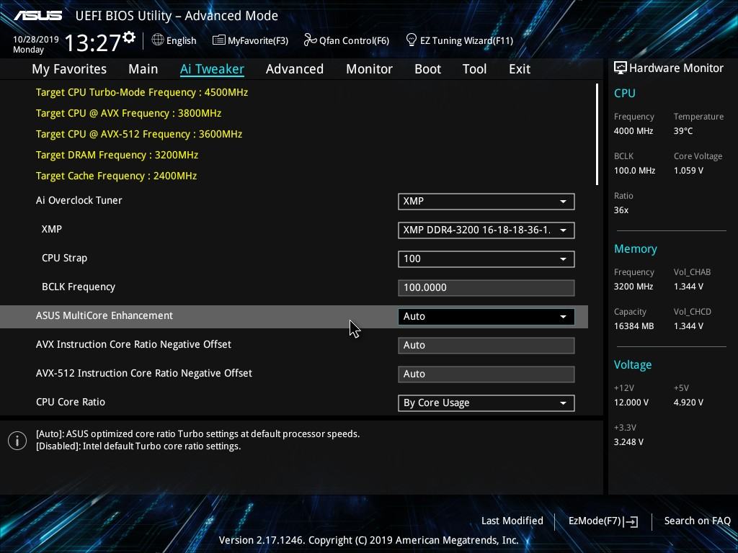Select the ASUS MultiCore Enhancement row label
This screenshot has width=738, height=553.
click(x=105, y=315)
